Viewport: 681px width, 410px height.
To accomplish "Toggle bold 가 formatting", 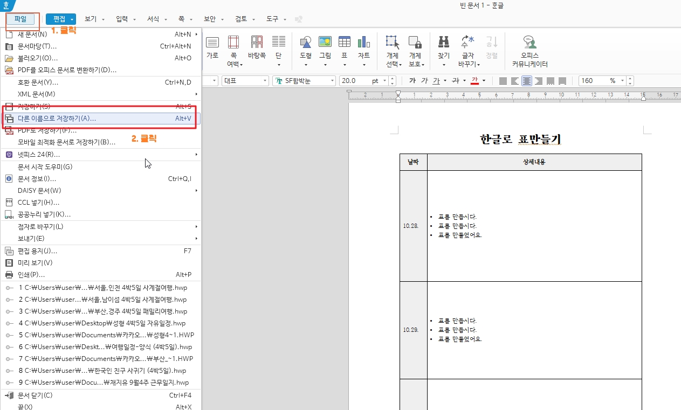I will [412, 81].
